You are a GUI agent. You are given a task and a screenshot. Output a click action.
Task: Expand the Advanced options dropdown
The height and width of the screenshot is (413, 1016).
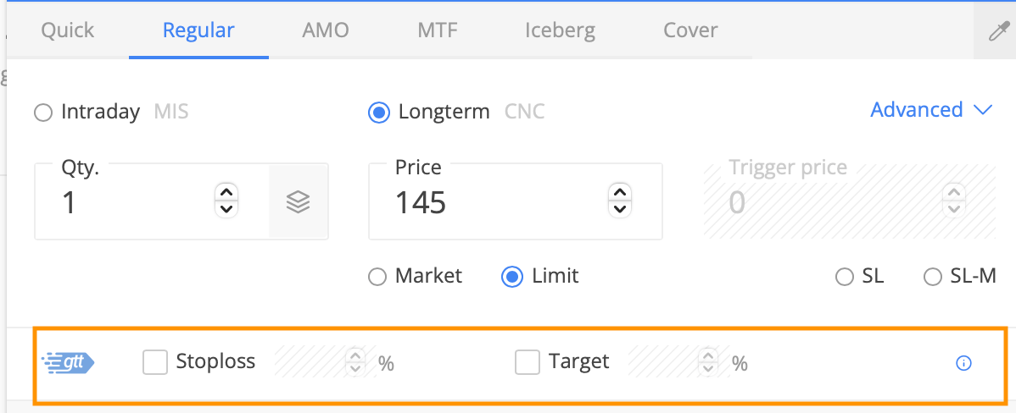click(x=931, y=110)
